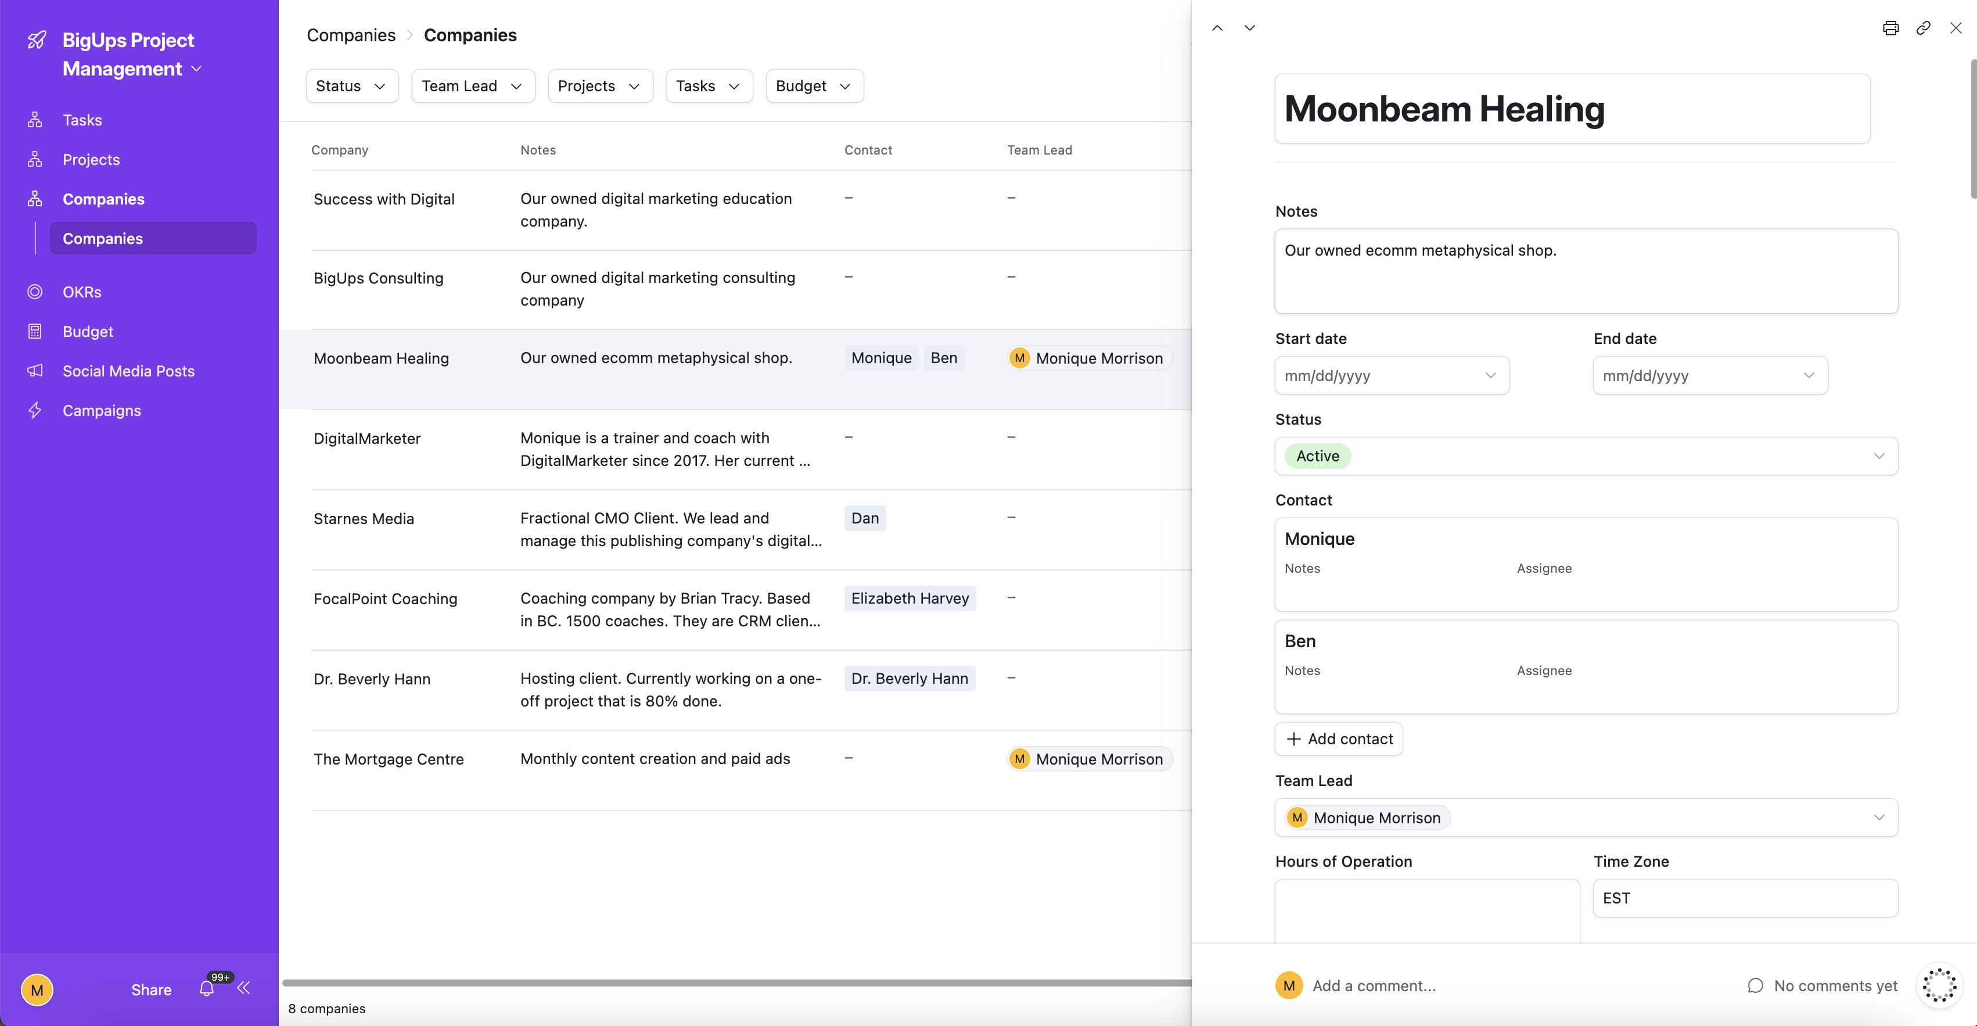Open the Ben contact card
The width and height of the screenshot is (1977, 1026).
point(1586,666)
